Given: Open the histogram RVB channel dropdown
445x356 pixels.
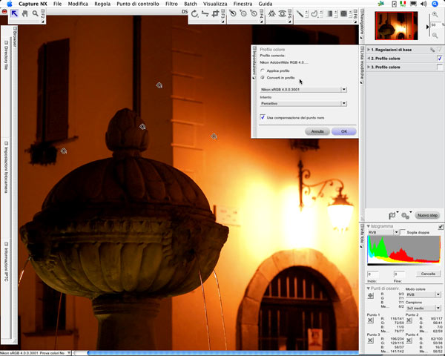Looking at the screenshot, I should (383, 232).
